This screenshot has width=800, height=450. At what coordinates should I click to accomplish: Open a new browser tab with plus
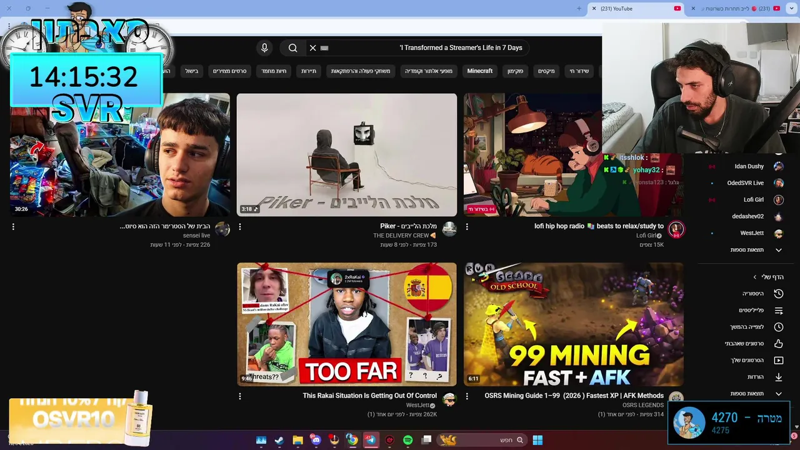click(x=579, y=9)
